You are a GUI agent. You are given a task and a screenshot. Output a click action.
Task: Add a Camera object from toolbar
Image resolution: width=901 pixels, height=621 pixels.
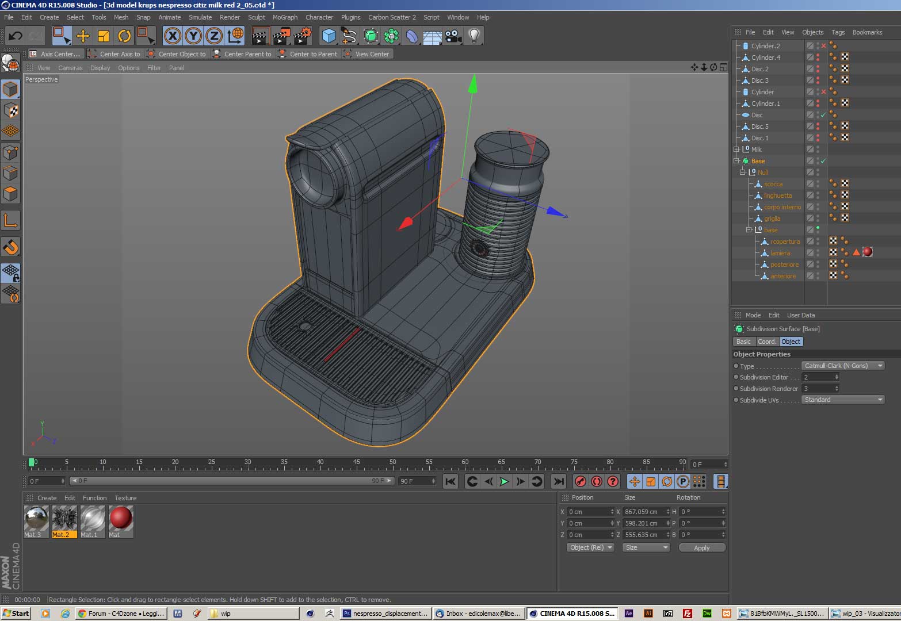[x=453, y=36]
